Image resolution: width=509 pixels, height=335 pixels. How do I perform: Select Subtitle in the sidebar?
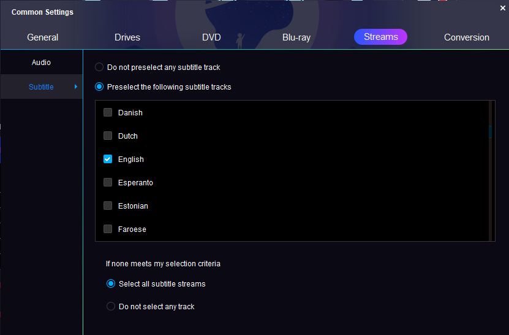[41, 87]
